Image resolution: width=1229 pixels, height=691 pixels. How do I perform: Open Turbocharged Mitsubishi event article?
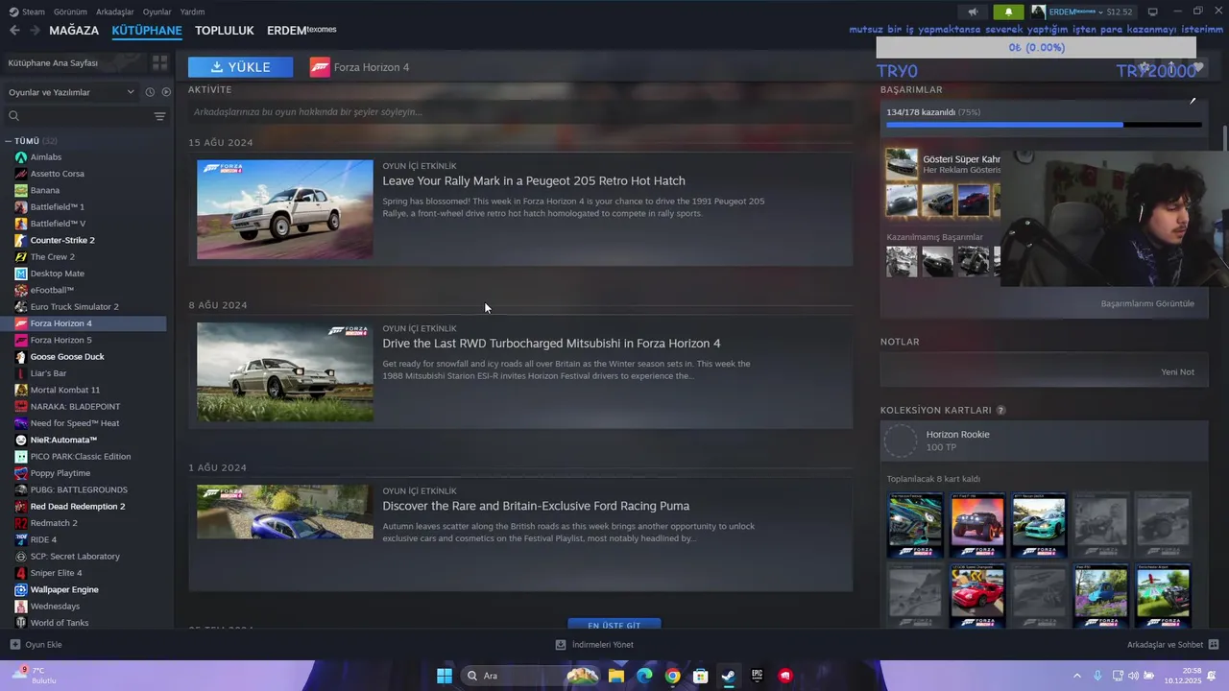coord(551,344)
